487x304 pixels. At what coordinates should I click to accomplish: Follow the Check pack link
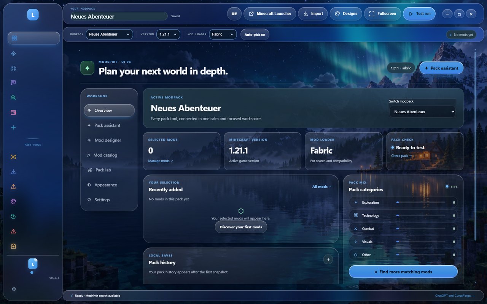401,156
